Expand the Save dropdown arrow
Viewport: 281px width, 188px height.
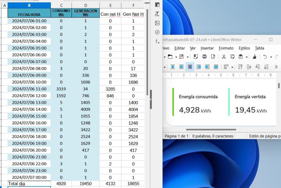(x=188, y=57)
